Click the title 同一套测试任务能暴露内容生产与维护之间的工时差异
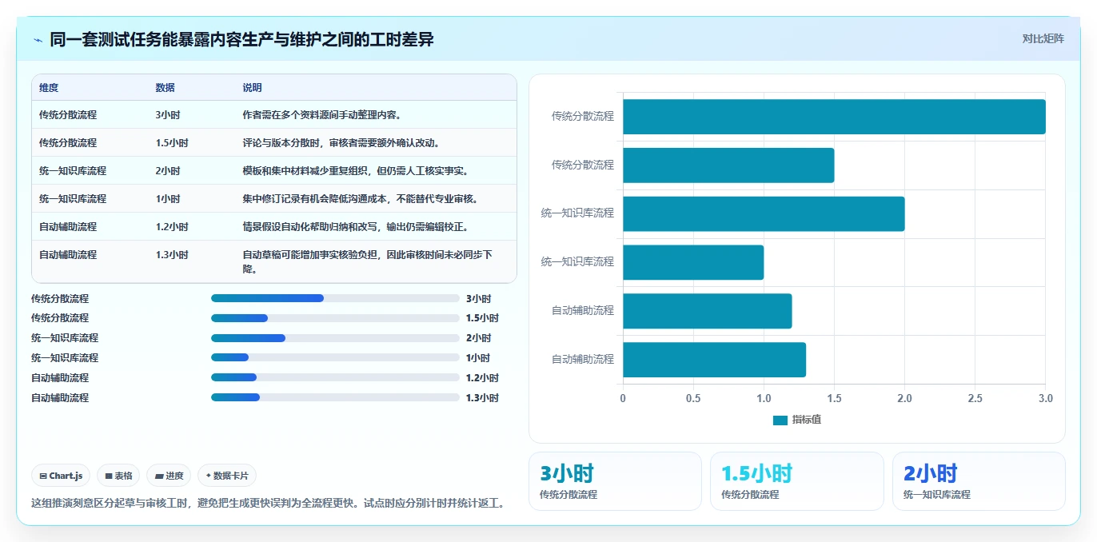 coord(241,39)
